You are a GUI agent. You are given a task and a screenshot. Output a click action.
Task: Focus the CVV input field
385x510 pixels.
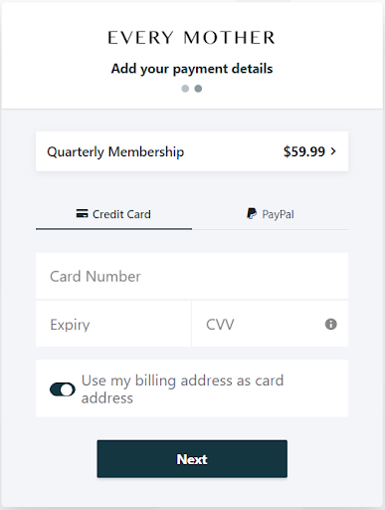click(270, 324)
